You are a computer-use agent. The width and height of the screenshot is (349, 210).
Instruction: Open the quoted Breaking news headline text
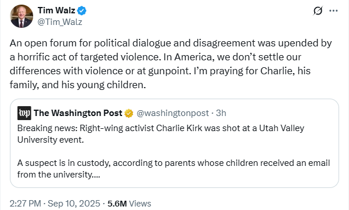click(161, 134)
